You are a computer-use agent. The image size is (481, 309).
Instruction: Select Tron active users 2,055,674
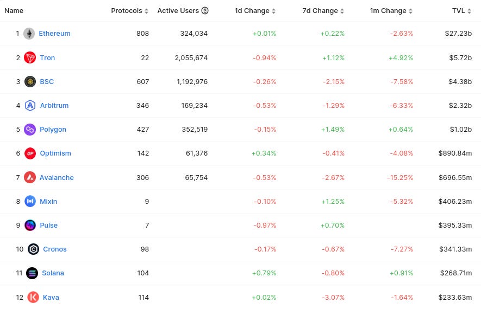[x=191, y=58]
